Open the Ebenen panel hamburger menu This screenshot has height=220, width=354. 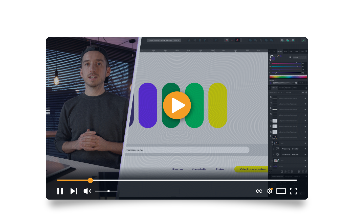pos(306,88)
